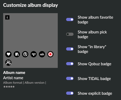Click the waveform badge icon
The width and height of the screenshot is (121, 100).
[42, 54]
